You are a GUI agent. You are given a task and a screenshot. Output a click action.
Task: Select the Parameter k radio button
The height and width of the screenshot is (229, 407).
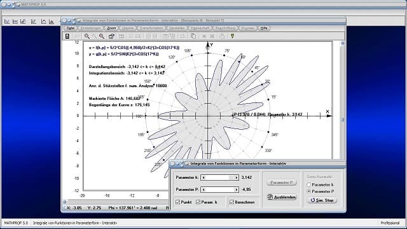coord(308,184)
